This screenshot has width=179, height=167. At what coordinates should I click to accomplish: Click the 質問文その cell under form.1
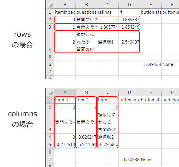click(87, 122)
